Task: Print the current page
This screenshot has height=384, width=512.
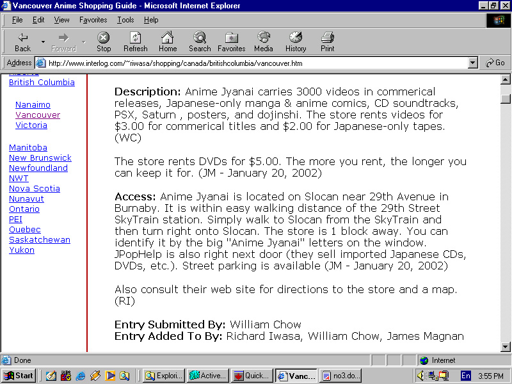Action: 327,42
